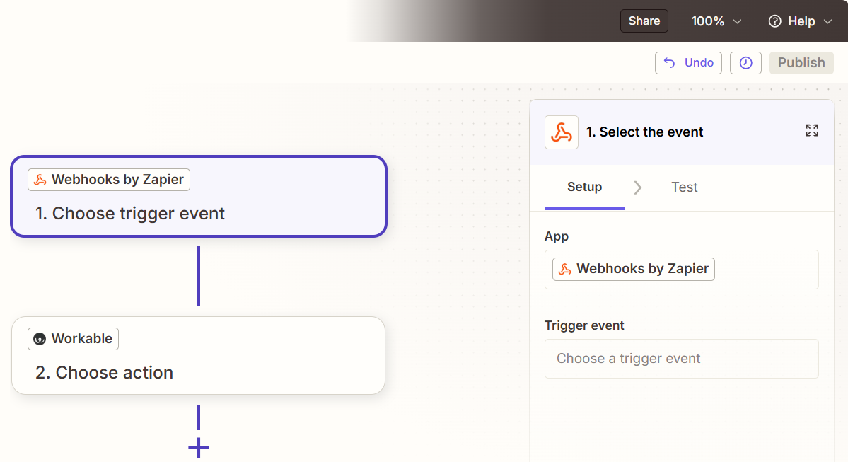Open the App selector field

pyautogui.click(x=681, y=270)
